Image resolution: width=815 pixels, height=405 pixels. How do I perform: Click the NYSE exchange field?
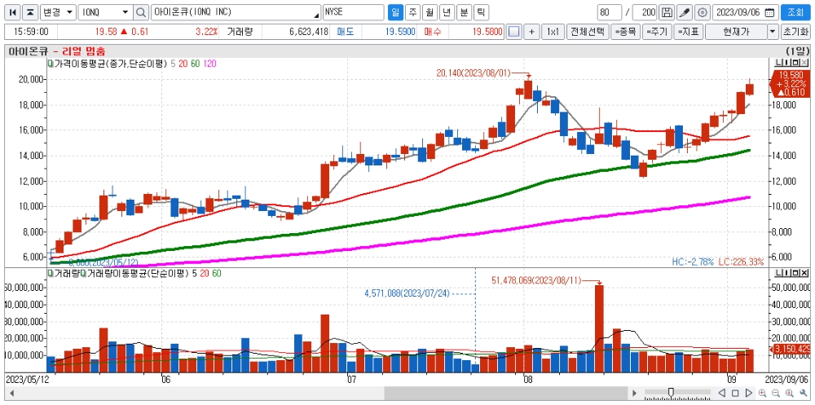tap(354, 12)
